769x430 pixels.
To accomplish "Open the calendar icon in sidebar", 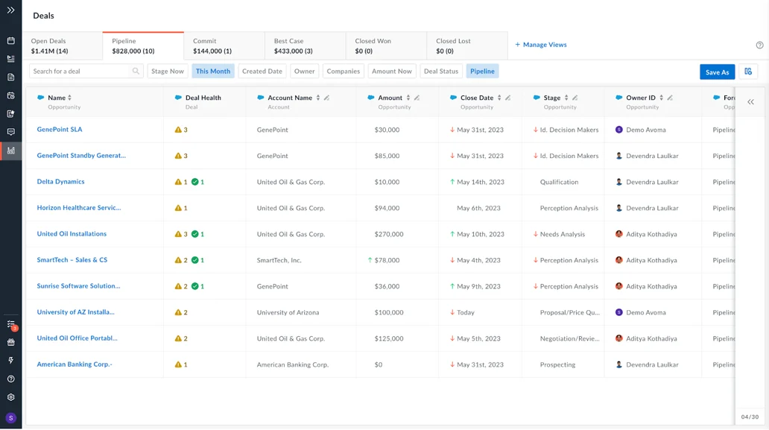I will click(10, 41).
